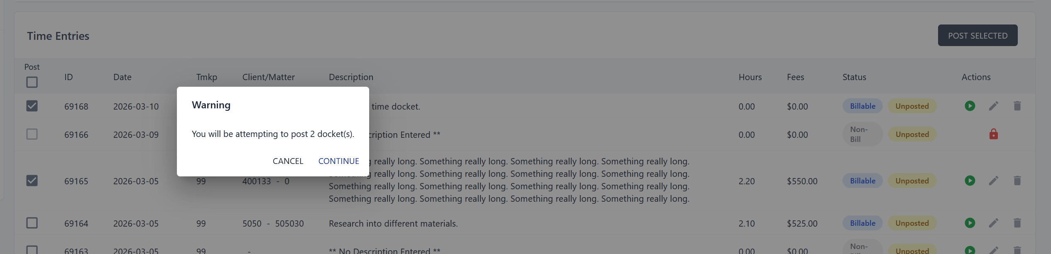The image size is (1051, 254).
Task: Open edit pencil for entry 69165
Action: [993, 181]
